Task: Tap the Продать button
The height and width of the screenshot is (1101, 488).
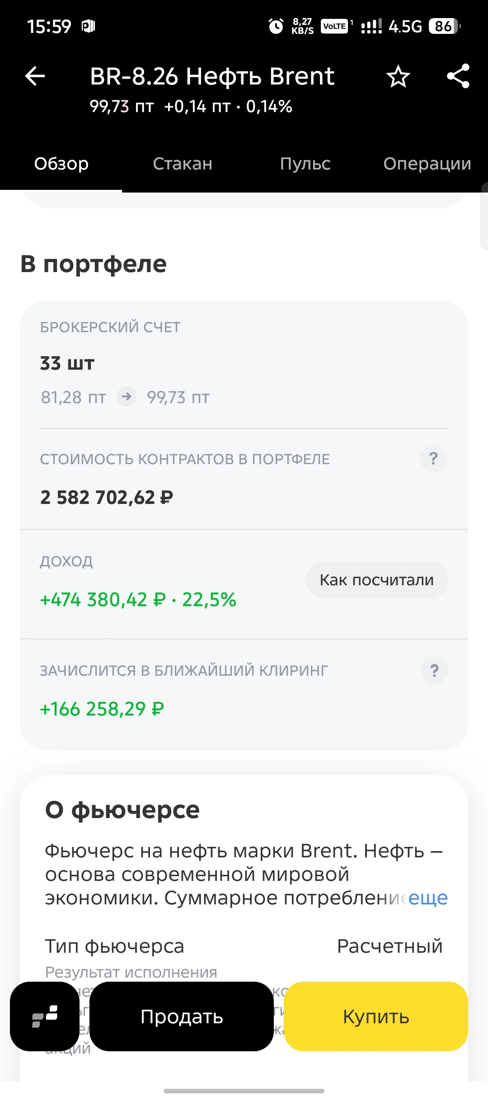Action: pyautogui.click(x=182, y=1016)
